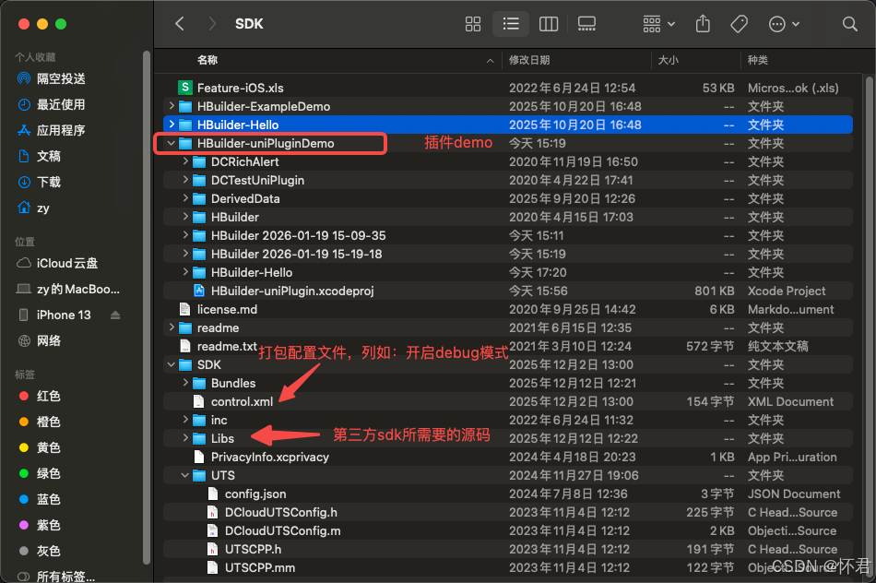The width and height of the screenshot is (876, 583).
Task: Go back with the left chevron
Action: click(179, 23)
